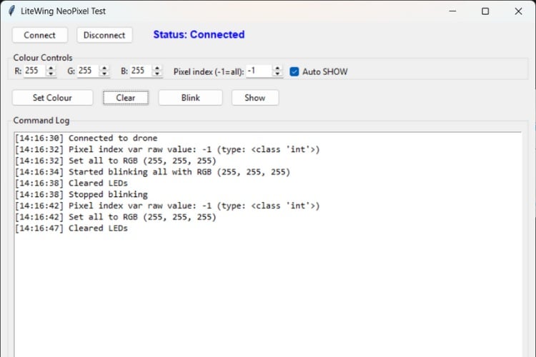This screenshot has height=357, width=536.
Task: Decrease the R value with down arrow
Action: click(x=51, y=74)
